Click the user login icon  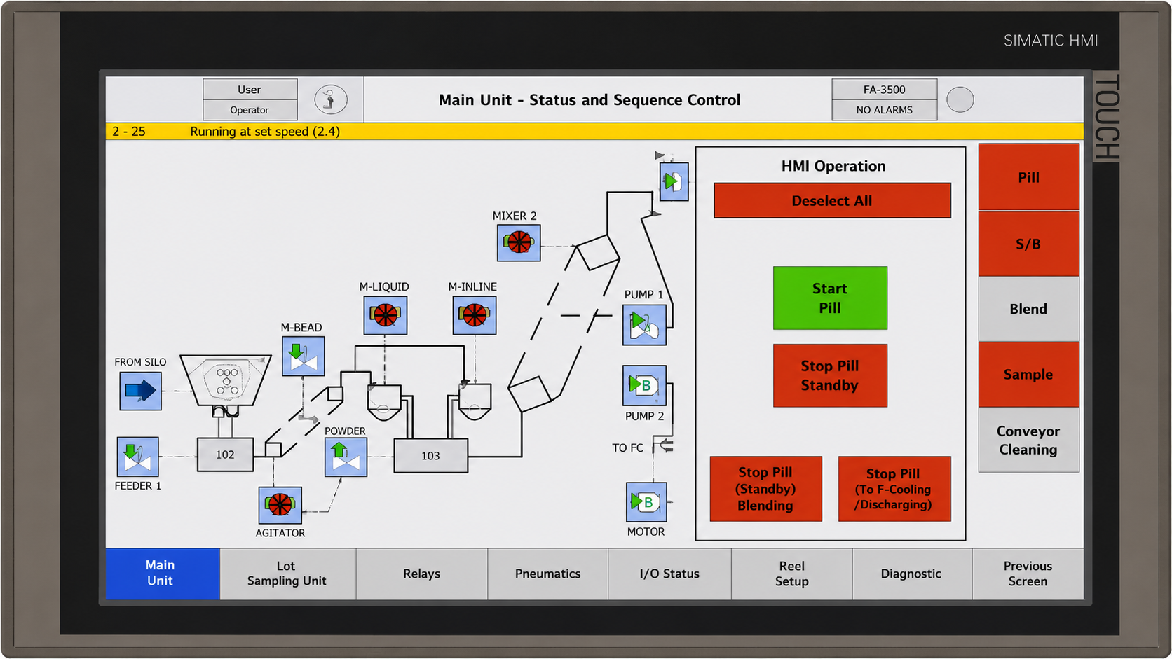coord(330,99)
